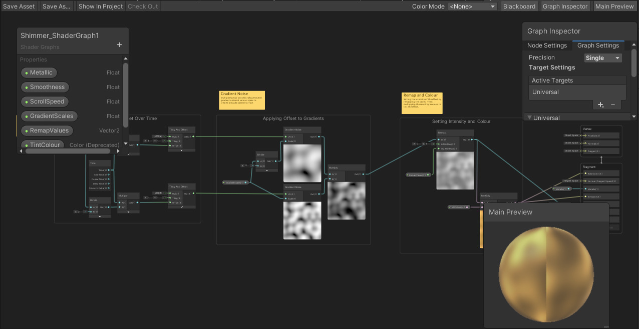Collapse the Universal foldout section
Screen dimensions: 639x329
529,117
